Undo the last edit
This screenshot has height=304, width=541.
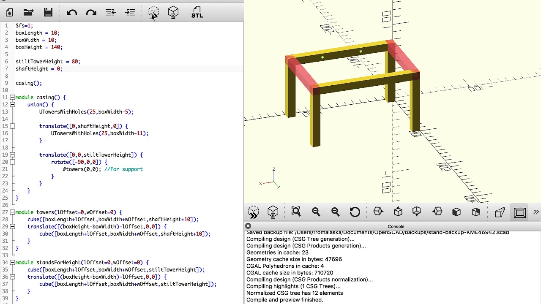[x=72, y=12]
